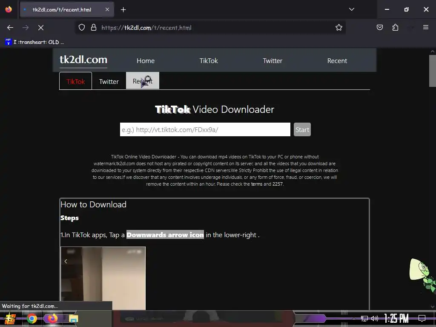The height and width of the screenshot is (327, 436).
Task: Switch to the Twitter tab
Action: (109, 81)
